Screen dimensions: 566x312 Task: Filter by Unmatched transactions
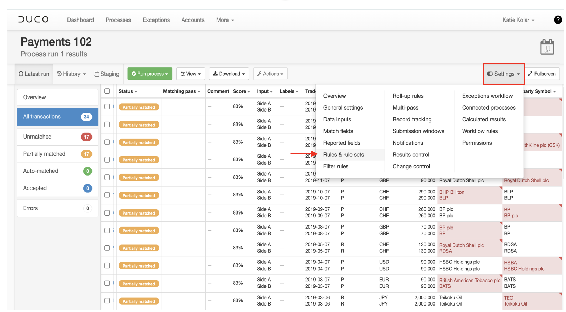point(58,137)
